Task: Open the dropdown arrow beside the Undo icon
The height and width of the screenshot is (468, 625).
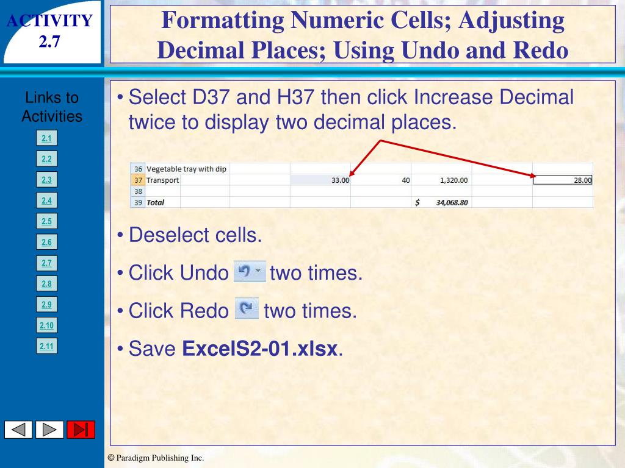Action: click(x=259, y=272)
